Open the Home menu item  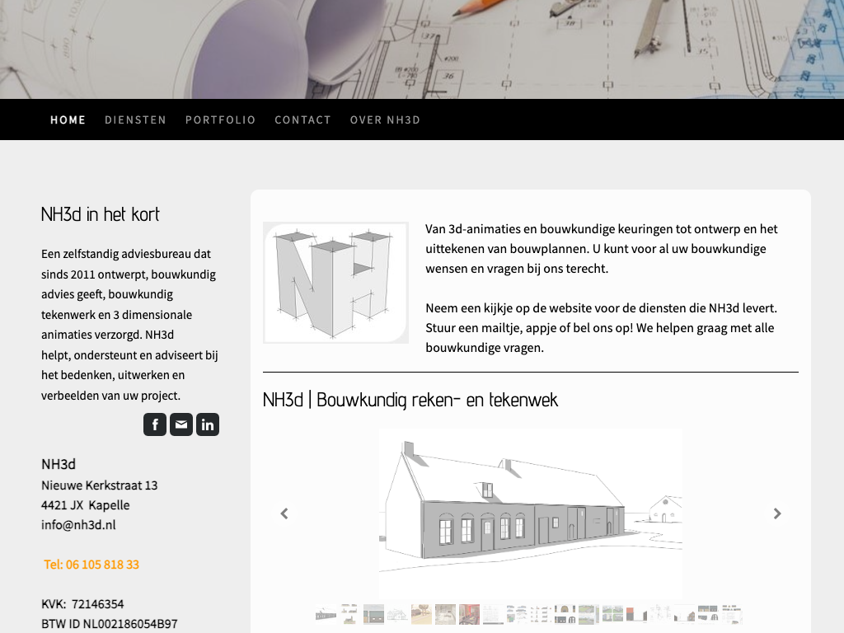pyautogui.click(x=68, y=120)
